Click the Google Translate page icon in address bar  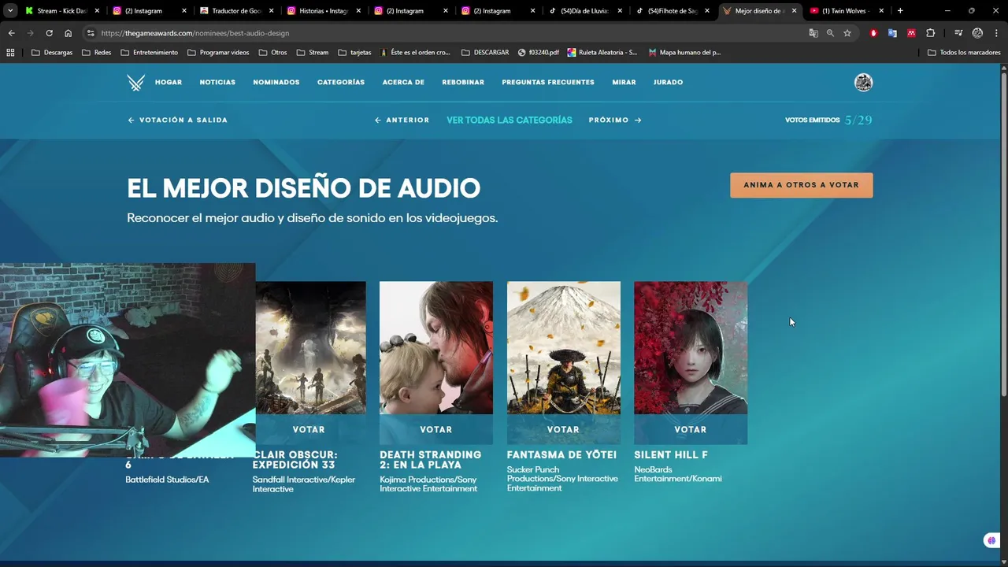[x=813, y=33]
